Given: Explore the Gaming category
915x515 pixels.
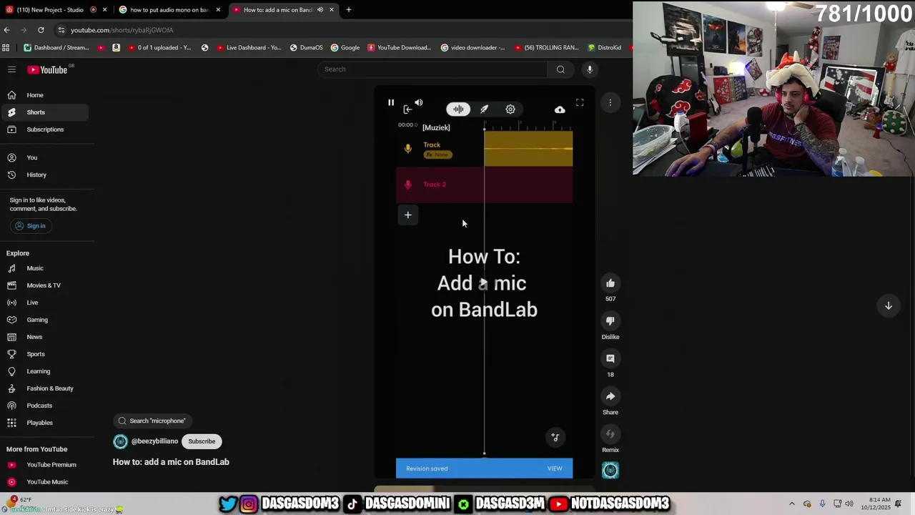Looking at the screenshot, I should [44, 320].
